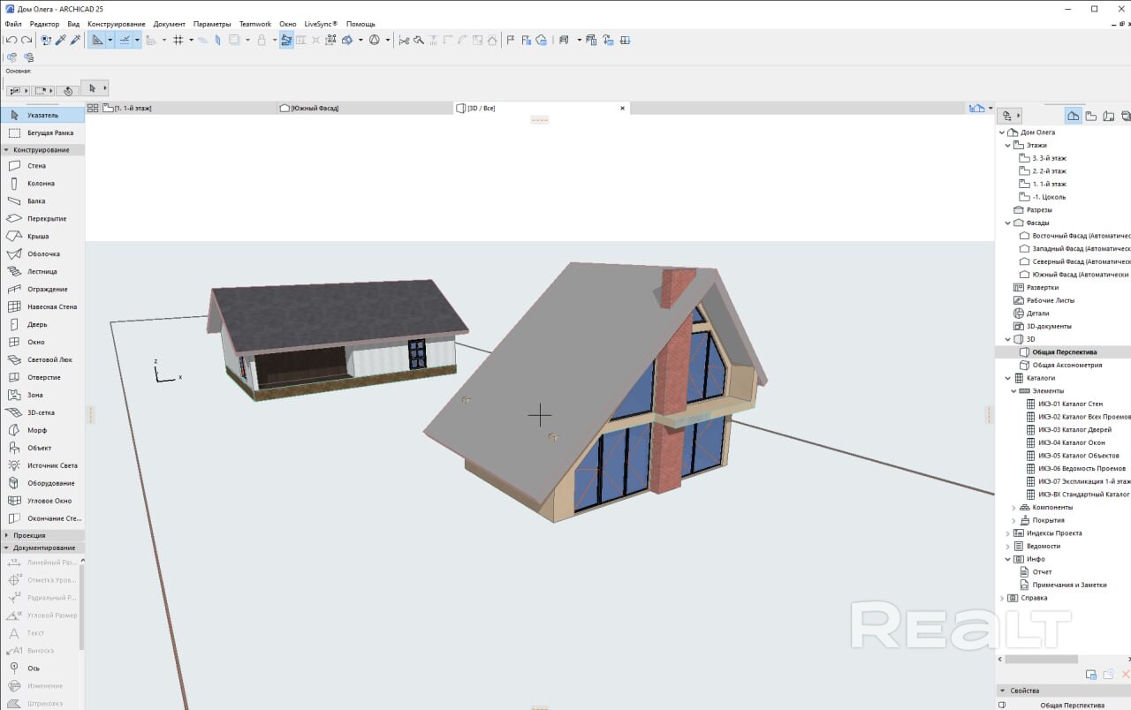
Task: Select the Балка (Beam) tool
Action: 42,201
